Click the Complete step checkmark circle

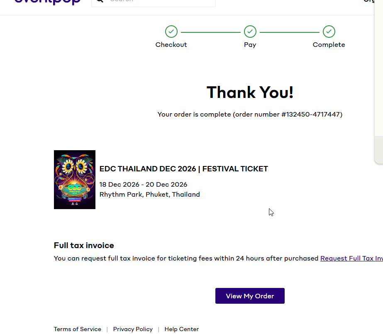coord(329,32)
